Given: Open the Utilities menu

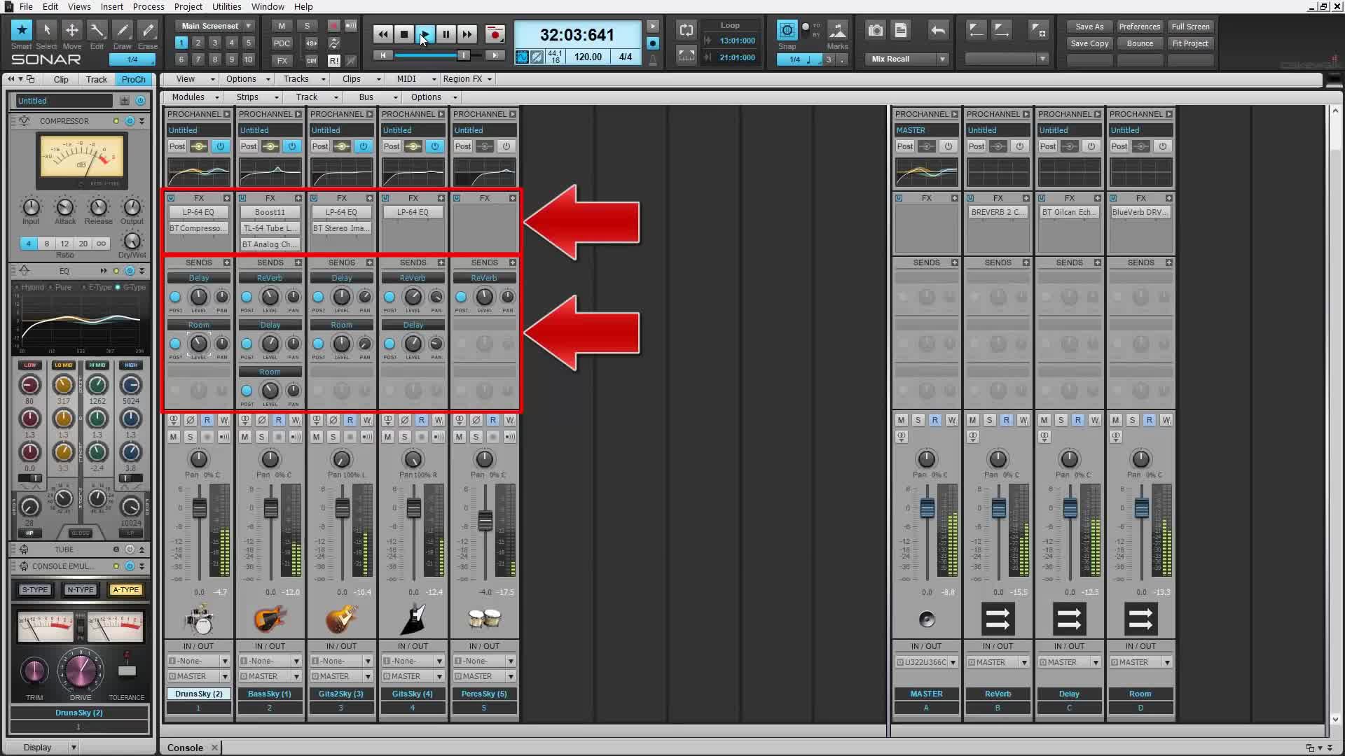Looking at the screenshot, I should tap(226, 6).
